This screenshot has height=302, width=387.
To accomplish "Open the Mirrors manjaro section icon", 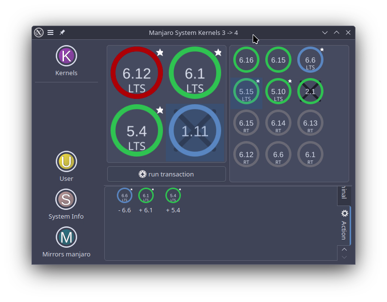I will 66,237.
